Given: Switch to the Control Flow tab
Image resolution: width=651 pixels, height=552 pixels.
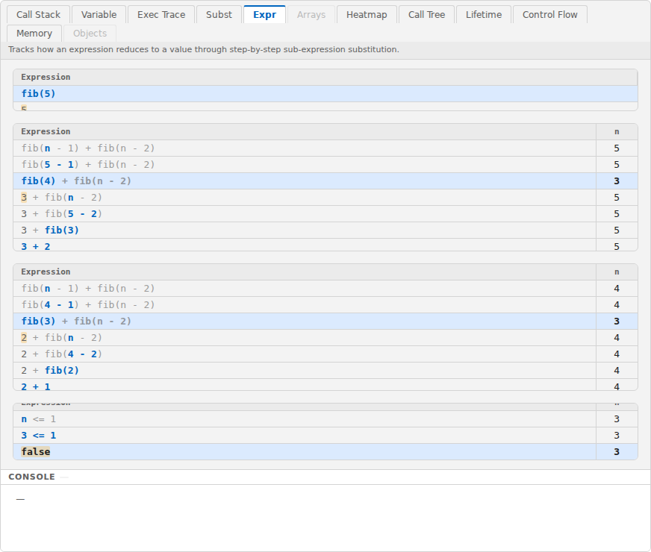Looking at the screenshot, I should pos(549,14).
